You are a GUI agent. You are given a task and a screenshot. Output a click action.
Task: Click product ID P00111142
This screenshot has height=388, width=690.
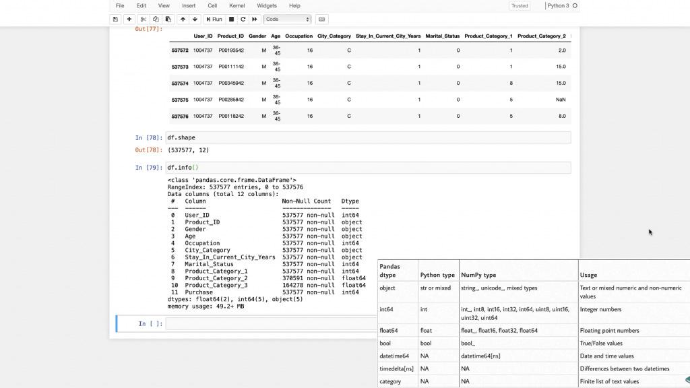coord(231,67)
